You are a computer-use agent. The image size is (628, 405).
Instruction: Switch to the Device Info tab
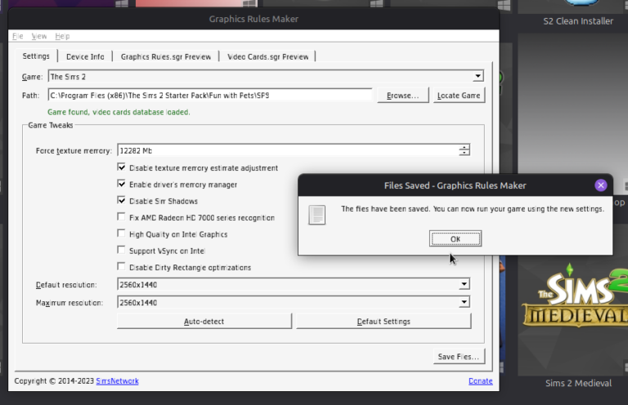pos(85,57)
